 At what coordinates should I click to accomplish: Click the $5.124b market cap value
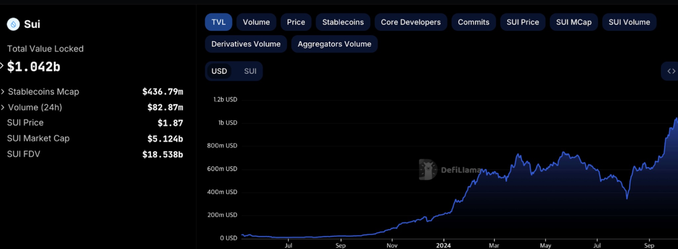[165, 139]
